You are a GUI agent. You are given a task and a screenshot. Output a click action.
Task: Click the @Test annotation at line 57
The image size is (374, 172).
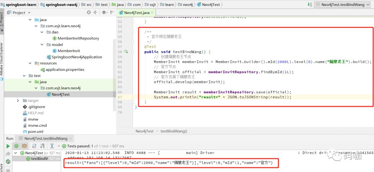pyautogui.click(x=150, y=47)
